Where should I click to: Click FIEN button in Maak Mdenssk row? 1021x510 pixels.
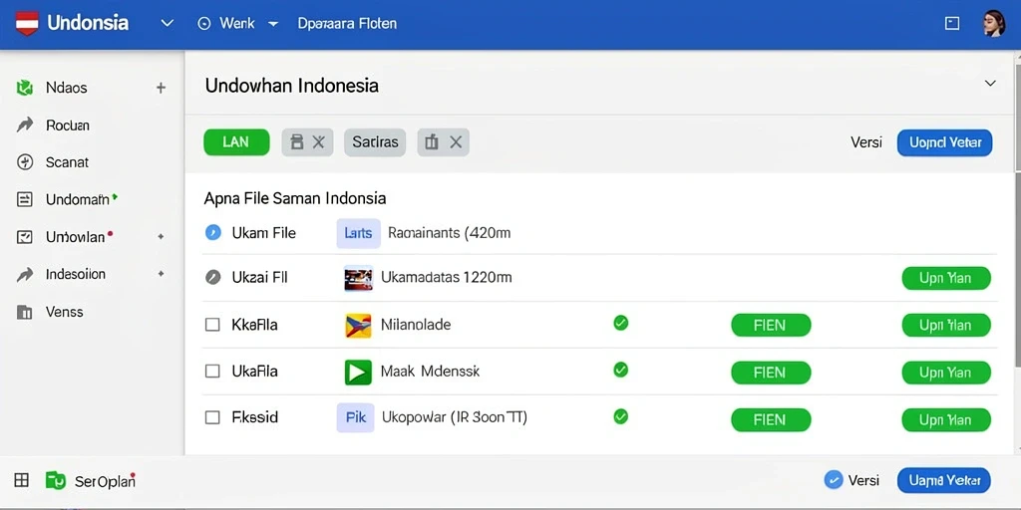click(x=771, y=373)
